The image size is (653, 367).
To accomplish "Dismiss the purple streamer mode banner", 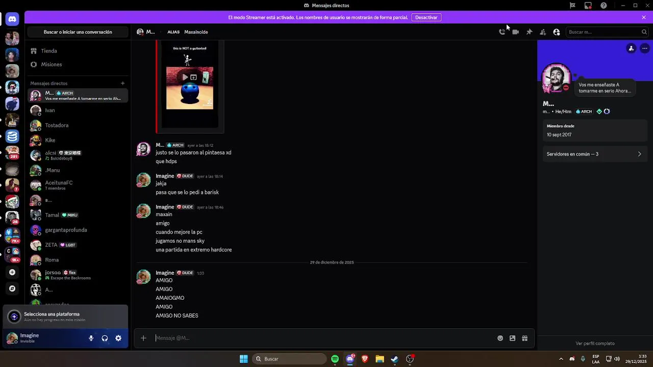I will (644, 17).
